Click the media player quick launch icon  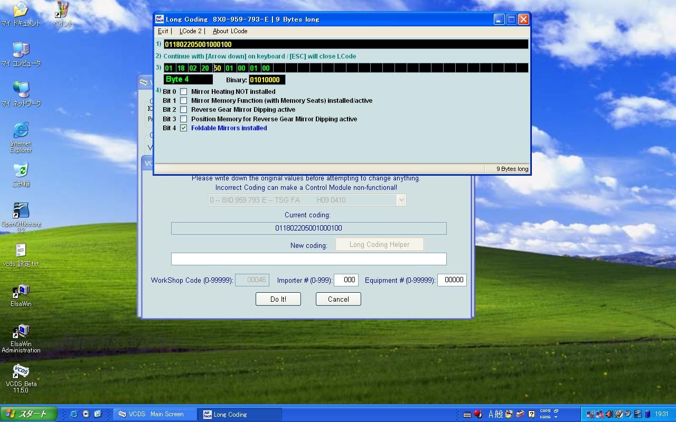click(x=86, y=414)
